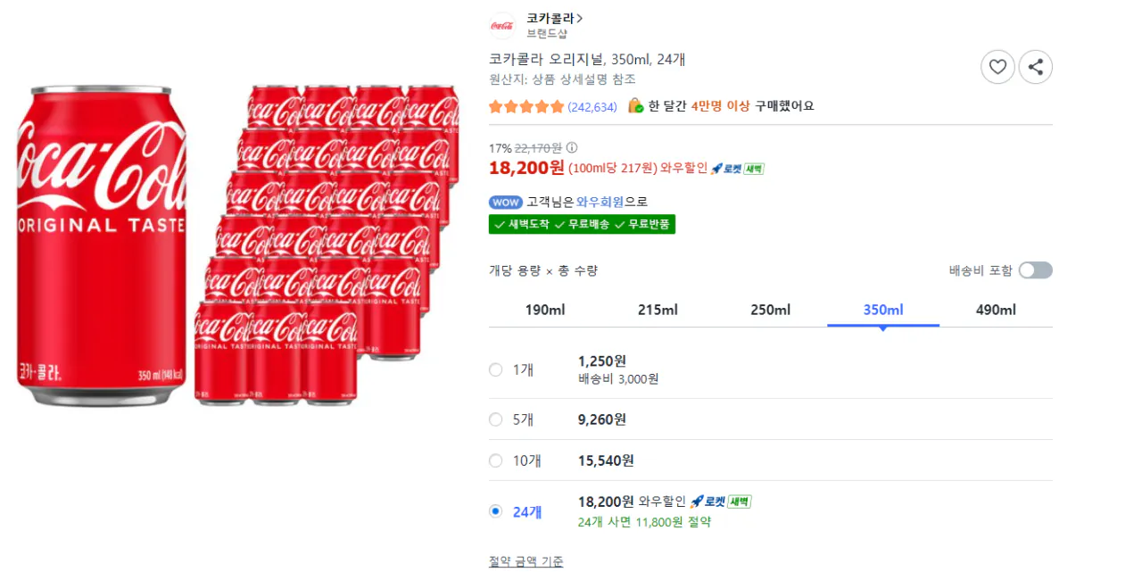The width and height of the screenshot is (1142, 572).
Task: Open the 절약 금액 기준 link
Action: pos(525,562)
